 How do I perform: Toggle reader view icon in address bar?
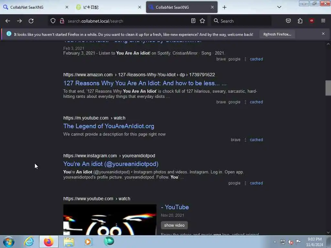point(193,21)
